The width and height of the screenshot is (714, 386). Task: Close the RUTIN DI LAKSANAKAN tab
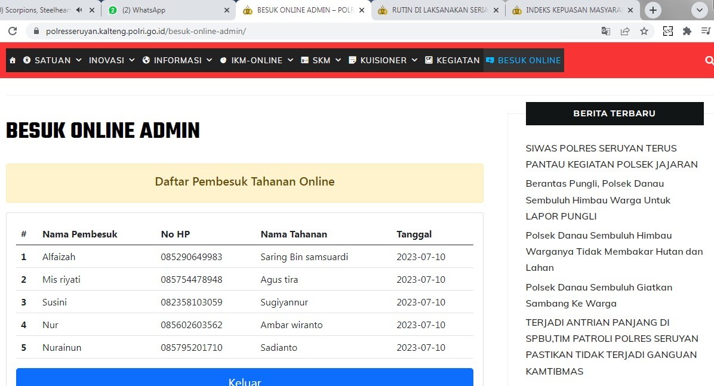point(496,10)
